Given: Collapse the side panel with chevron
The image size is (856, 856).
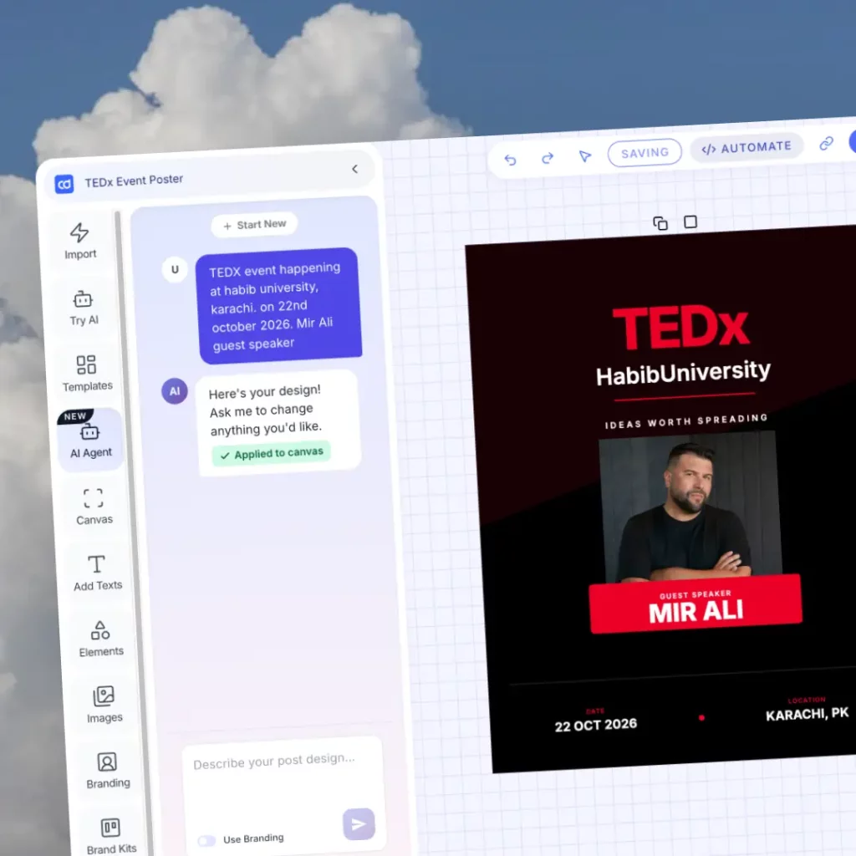Looking at the screenshot, I should pyautogui.click(x=354, y=169).
